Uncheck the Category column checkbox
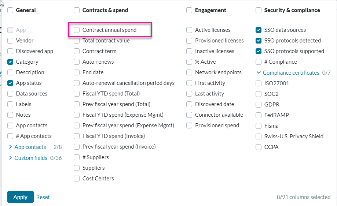The image size is (337, 206). click(x=10, y=62)
